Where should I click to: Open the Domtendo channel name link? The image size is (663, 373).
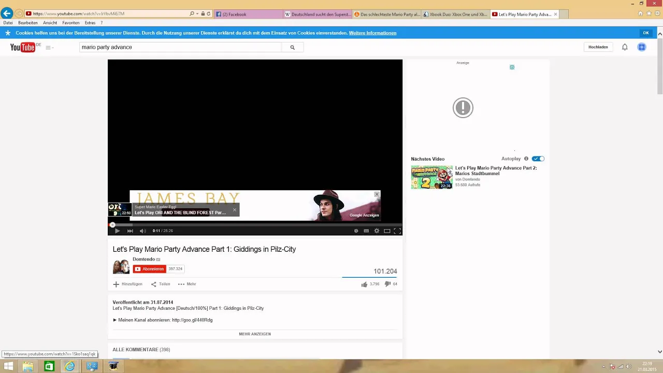click(x=143, y=260)
